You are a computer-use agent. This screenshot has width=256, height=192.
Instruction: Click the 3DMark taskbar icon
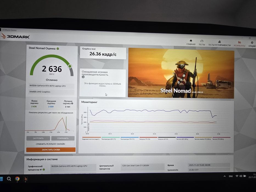(26, 179)
